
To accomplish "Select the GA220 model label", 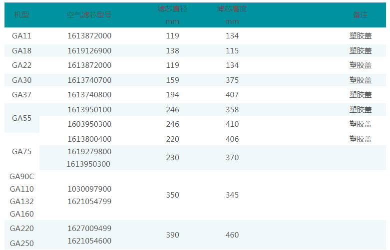I will click(22, 229).
